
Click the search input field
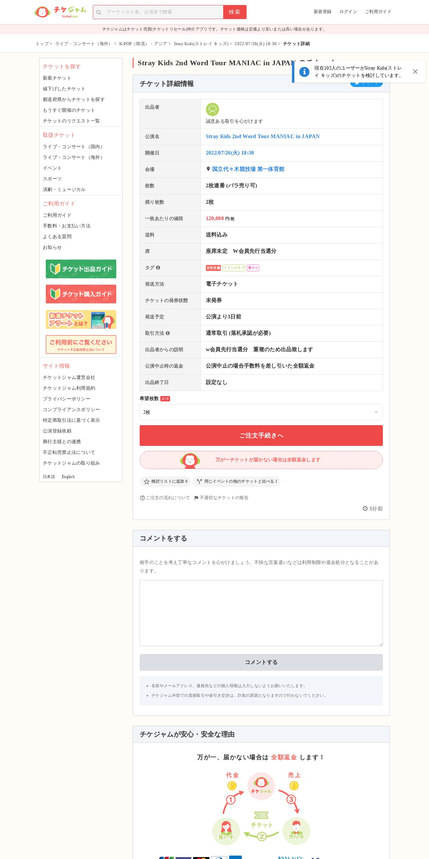[158, 12]
